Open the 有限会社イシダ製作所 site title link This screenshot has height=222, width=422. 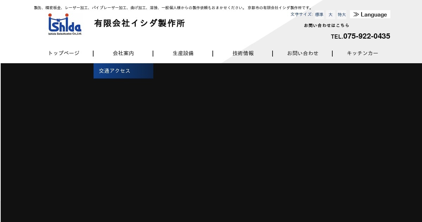click(139, 23)
